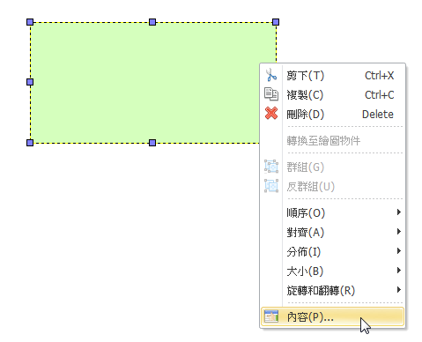Click the bottom-center resize handle

point(152,143)
